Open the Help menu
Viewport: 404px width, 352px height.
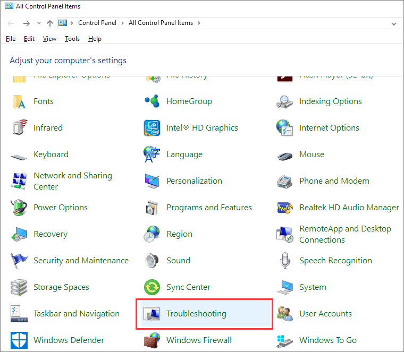click(x=95, y=39)
